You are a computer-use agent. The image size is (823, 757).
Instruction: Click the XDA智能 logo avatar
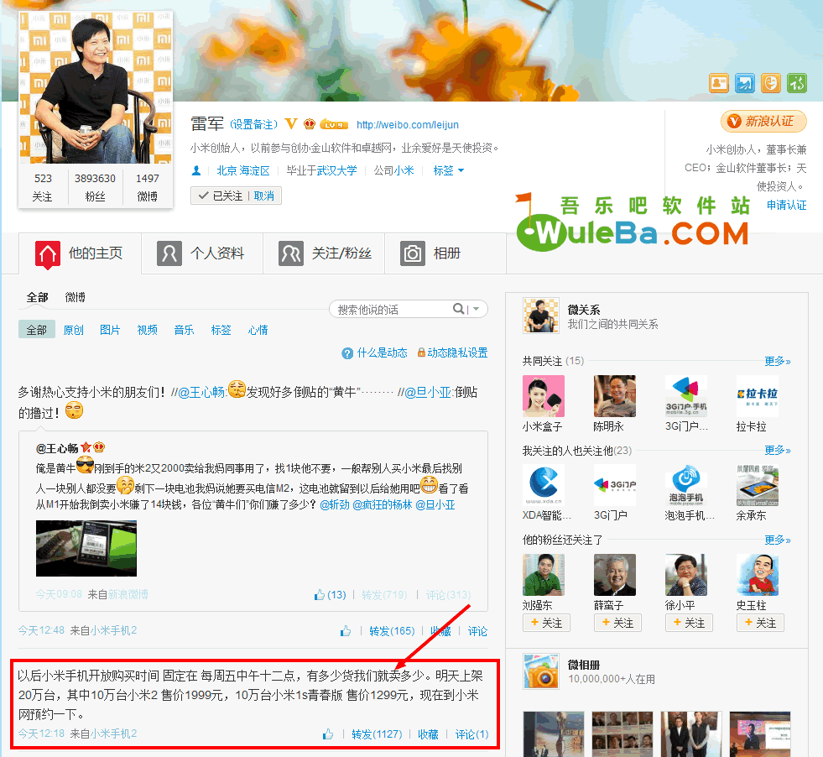pyautogui.click(x=544, y=485)
